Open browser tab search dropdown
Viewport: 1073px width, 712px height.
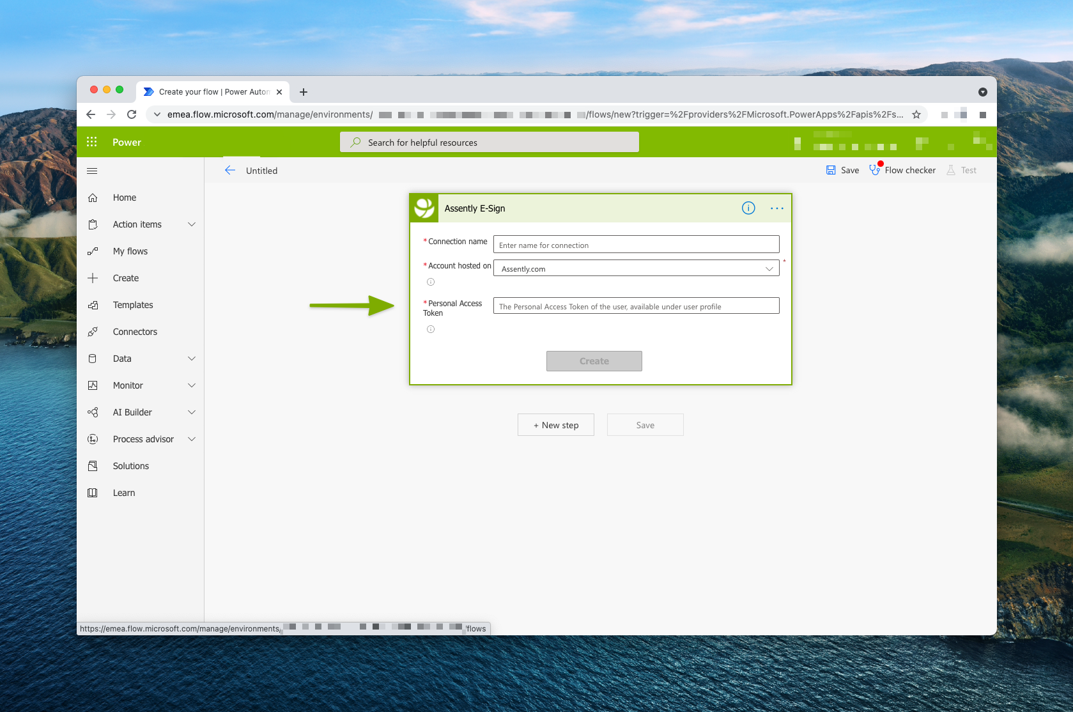pos(983,92)
